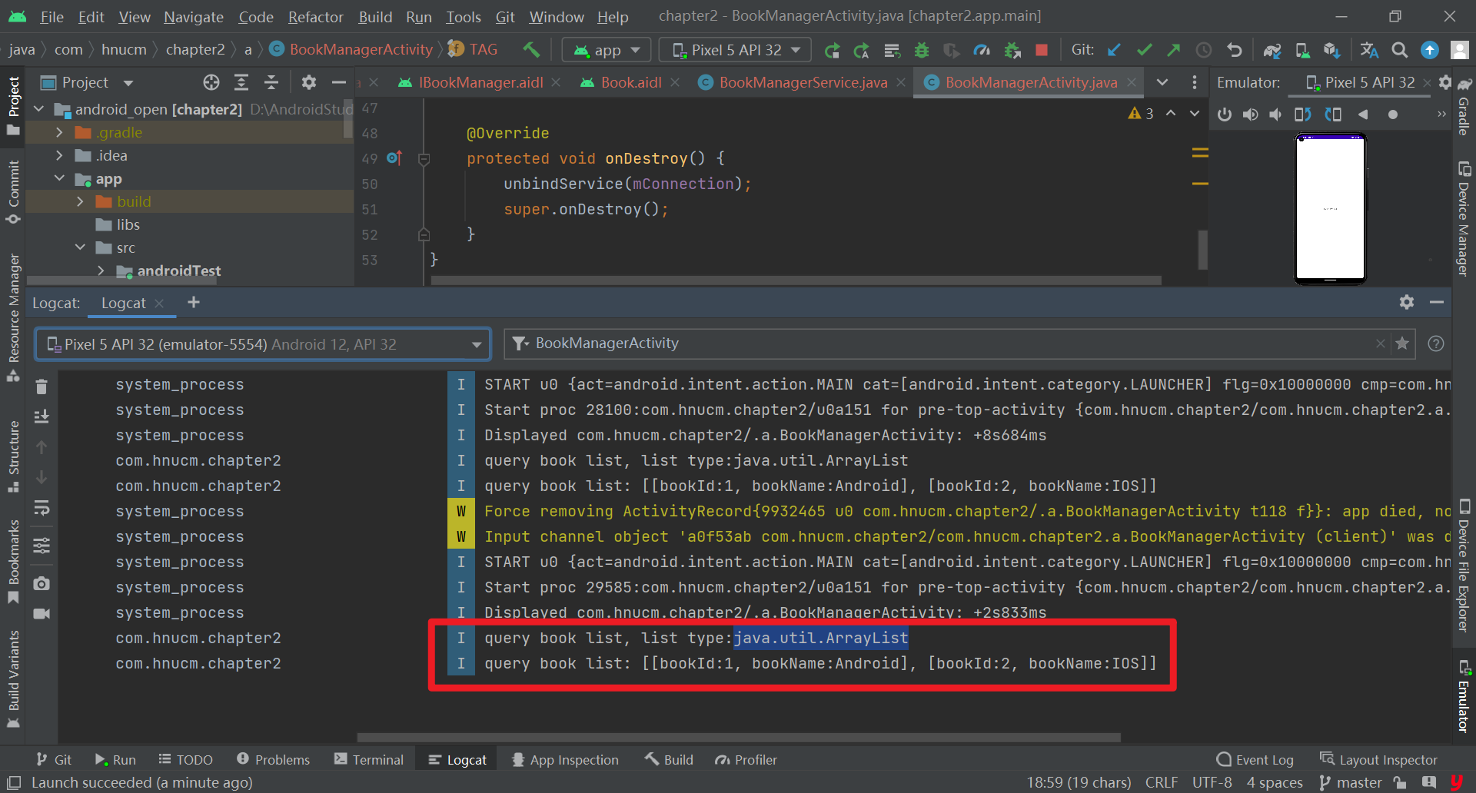Select Opened File locate target icon
Screen dimensions: 1476x793
coord(211,82)
